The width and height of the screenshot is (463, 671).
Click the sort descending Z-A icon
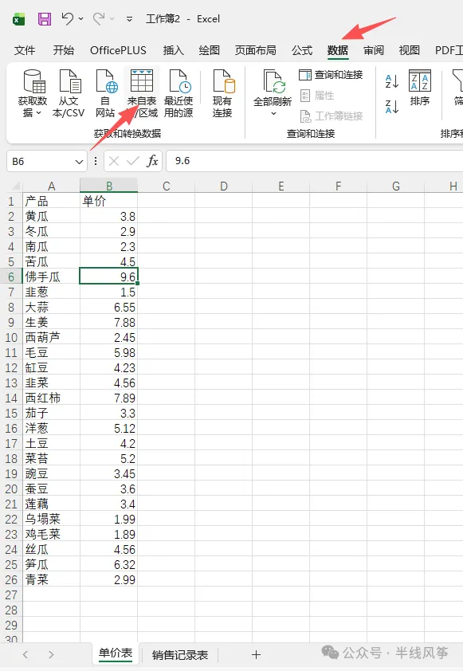tap(392, 107)
